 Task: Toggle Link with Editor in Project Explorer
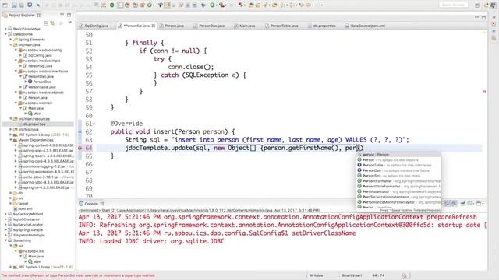pyautogui.click(x=52, y=23)
